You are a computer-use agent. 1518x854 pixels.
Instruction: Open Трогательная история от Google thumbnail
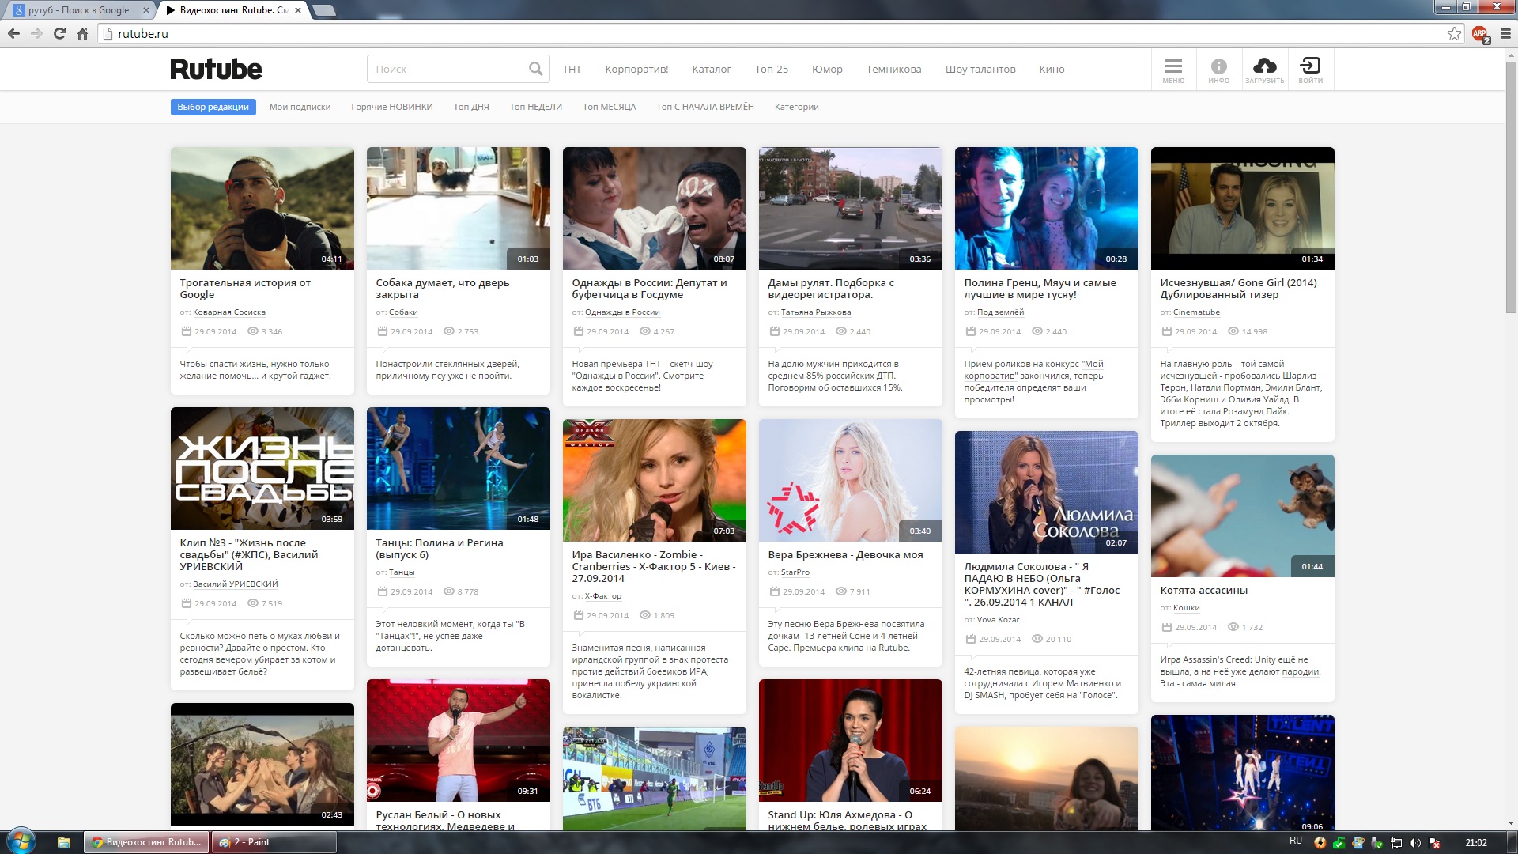[262, 208]
